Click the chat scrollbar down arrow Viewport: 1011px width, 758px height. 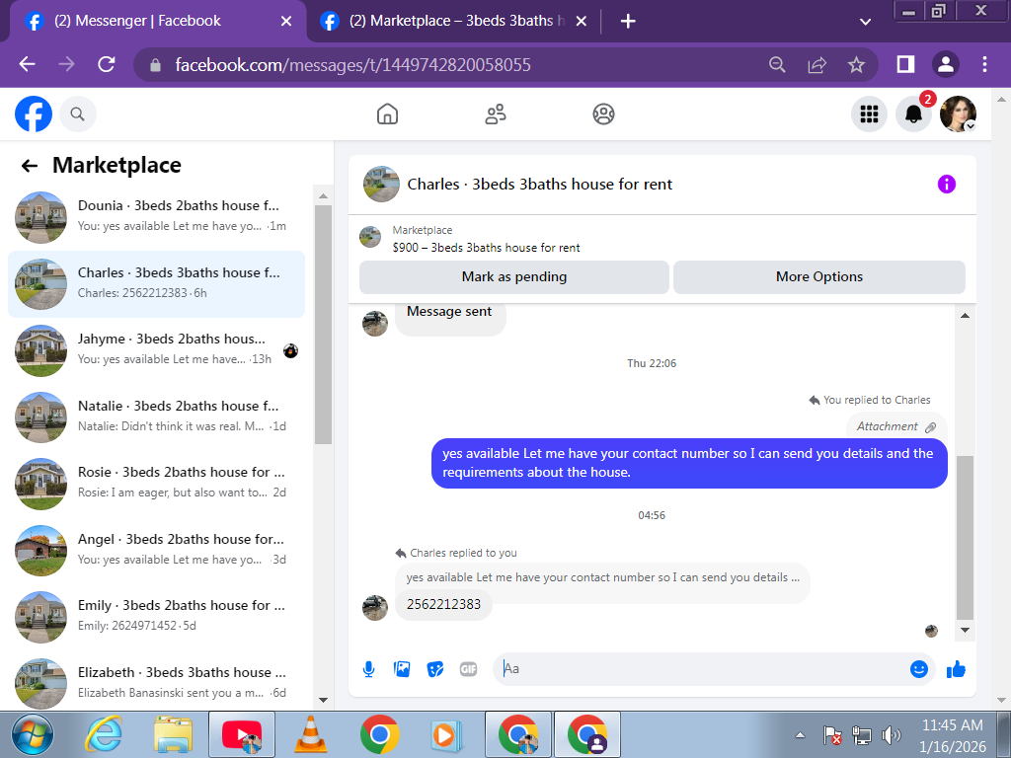(965, 631)
